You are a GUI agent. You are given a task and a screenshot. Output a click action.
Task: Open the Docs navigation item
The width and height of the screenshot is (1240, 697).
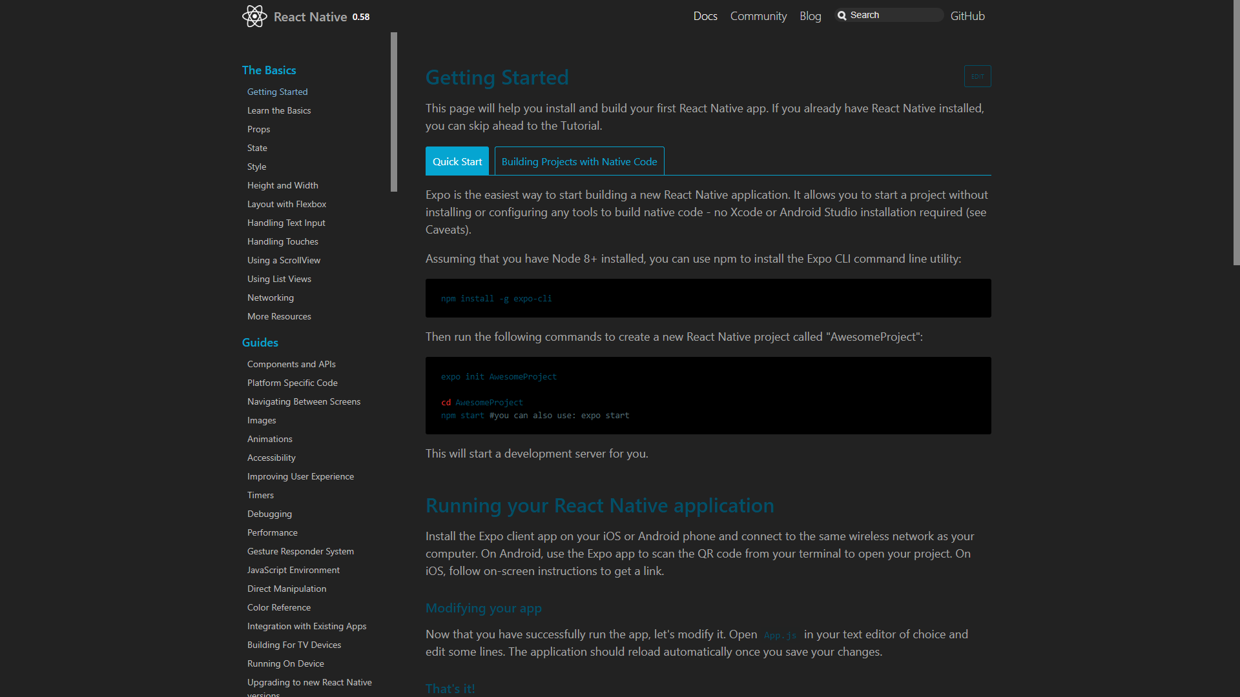(x=705, y=16)
